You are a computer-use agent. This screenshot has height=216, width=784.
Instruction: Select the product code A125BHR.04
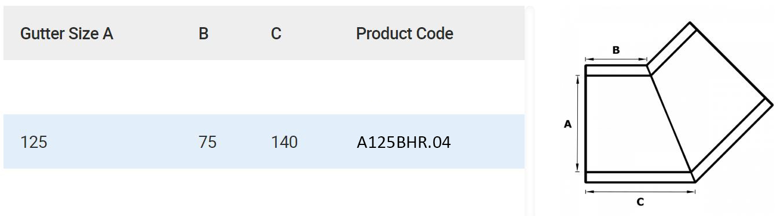tap(404, 142)
